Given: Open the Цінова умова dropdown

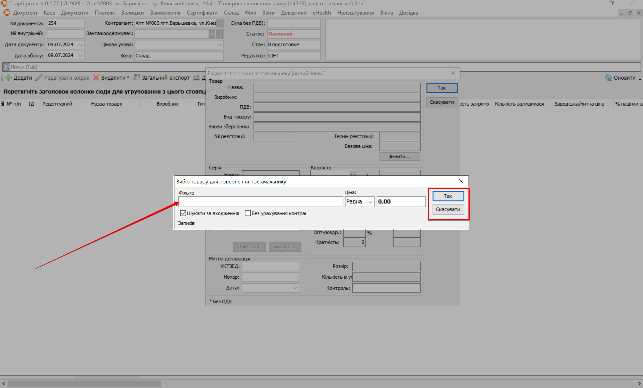Looking at the screenshot, I should pos(219,45).
